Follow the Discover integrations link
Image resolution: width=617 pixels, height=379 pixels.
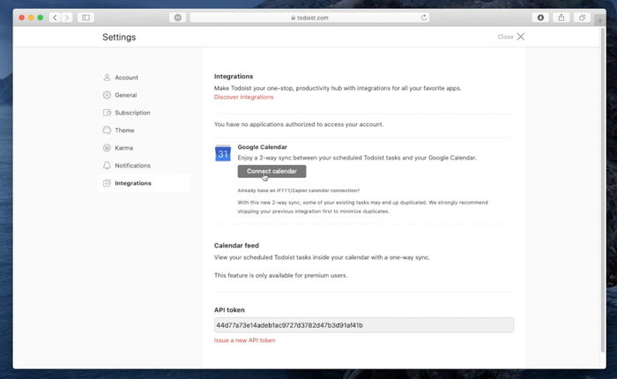click(243, 97)
